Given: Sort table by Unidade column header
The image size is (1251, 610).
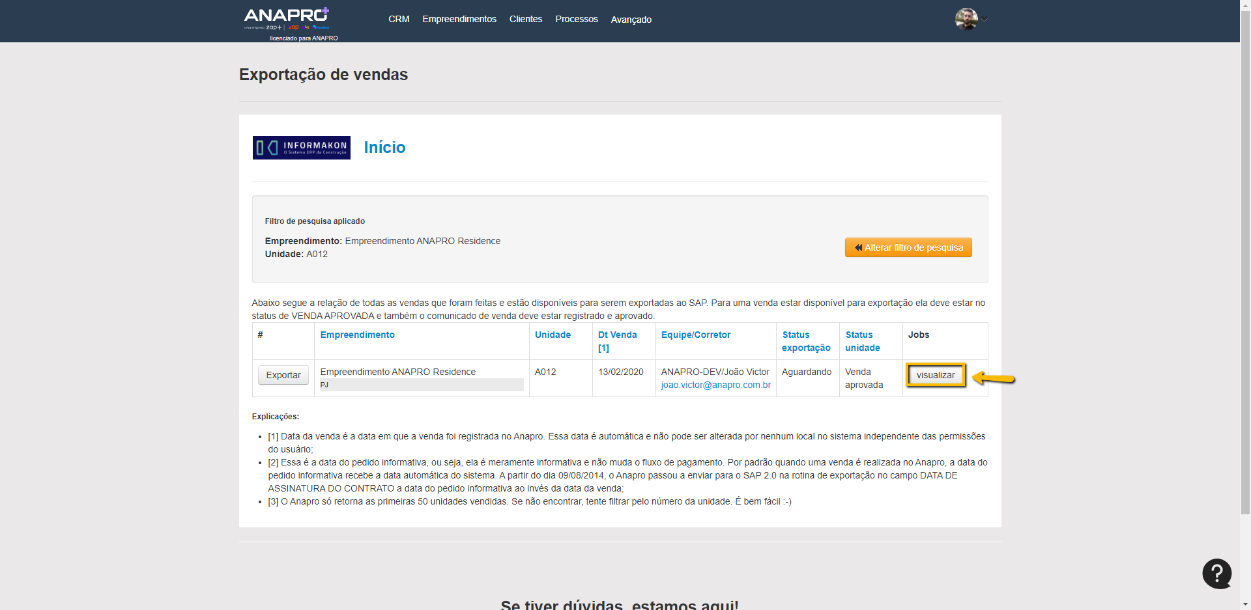Looking at the screenshot, I should (553, 335).
